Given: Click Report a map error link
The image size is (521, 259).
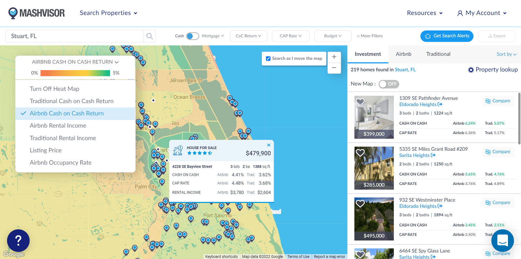Looking at the screenshot, I should tap(330, 257).
